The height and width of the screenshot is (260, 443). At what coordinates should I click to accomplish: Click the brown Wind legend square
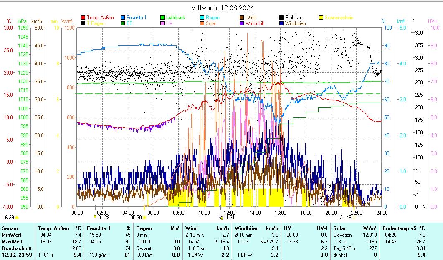(x=242, y=18)
